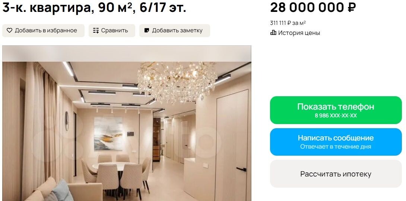Image resolution: width=406 pixels, height=201 pixels.
Task: Click the masked phone '8 986 XXX-XX-XX'
Action: 336,116
